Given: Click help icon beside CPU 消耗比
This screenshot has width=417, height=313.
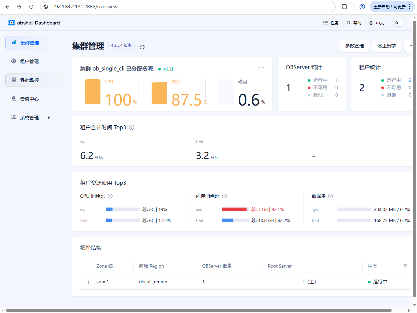Looking at the screenshot, I should 110,196.
